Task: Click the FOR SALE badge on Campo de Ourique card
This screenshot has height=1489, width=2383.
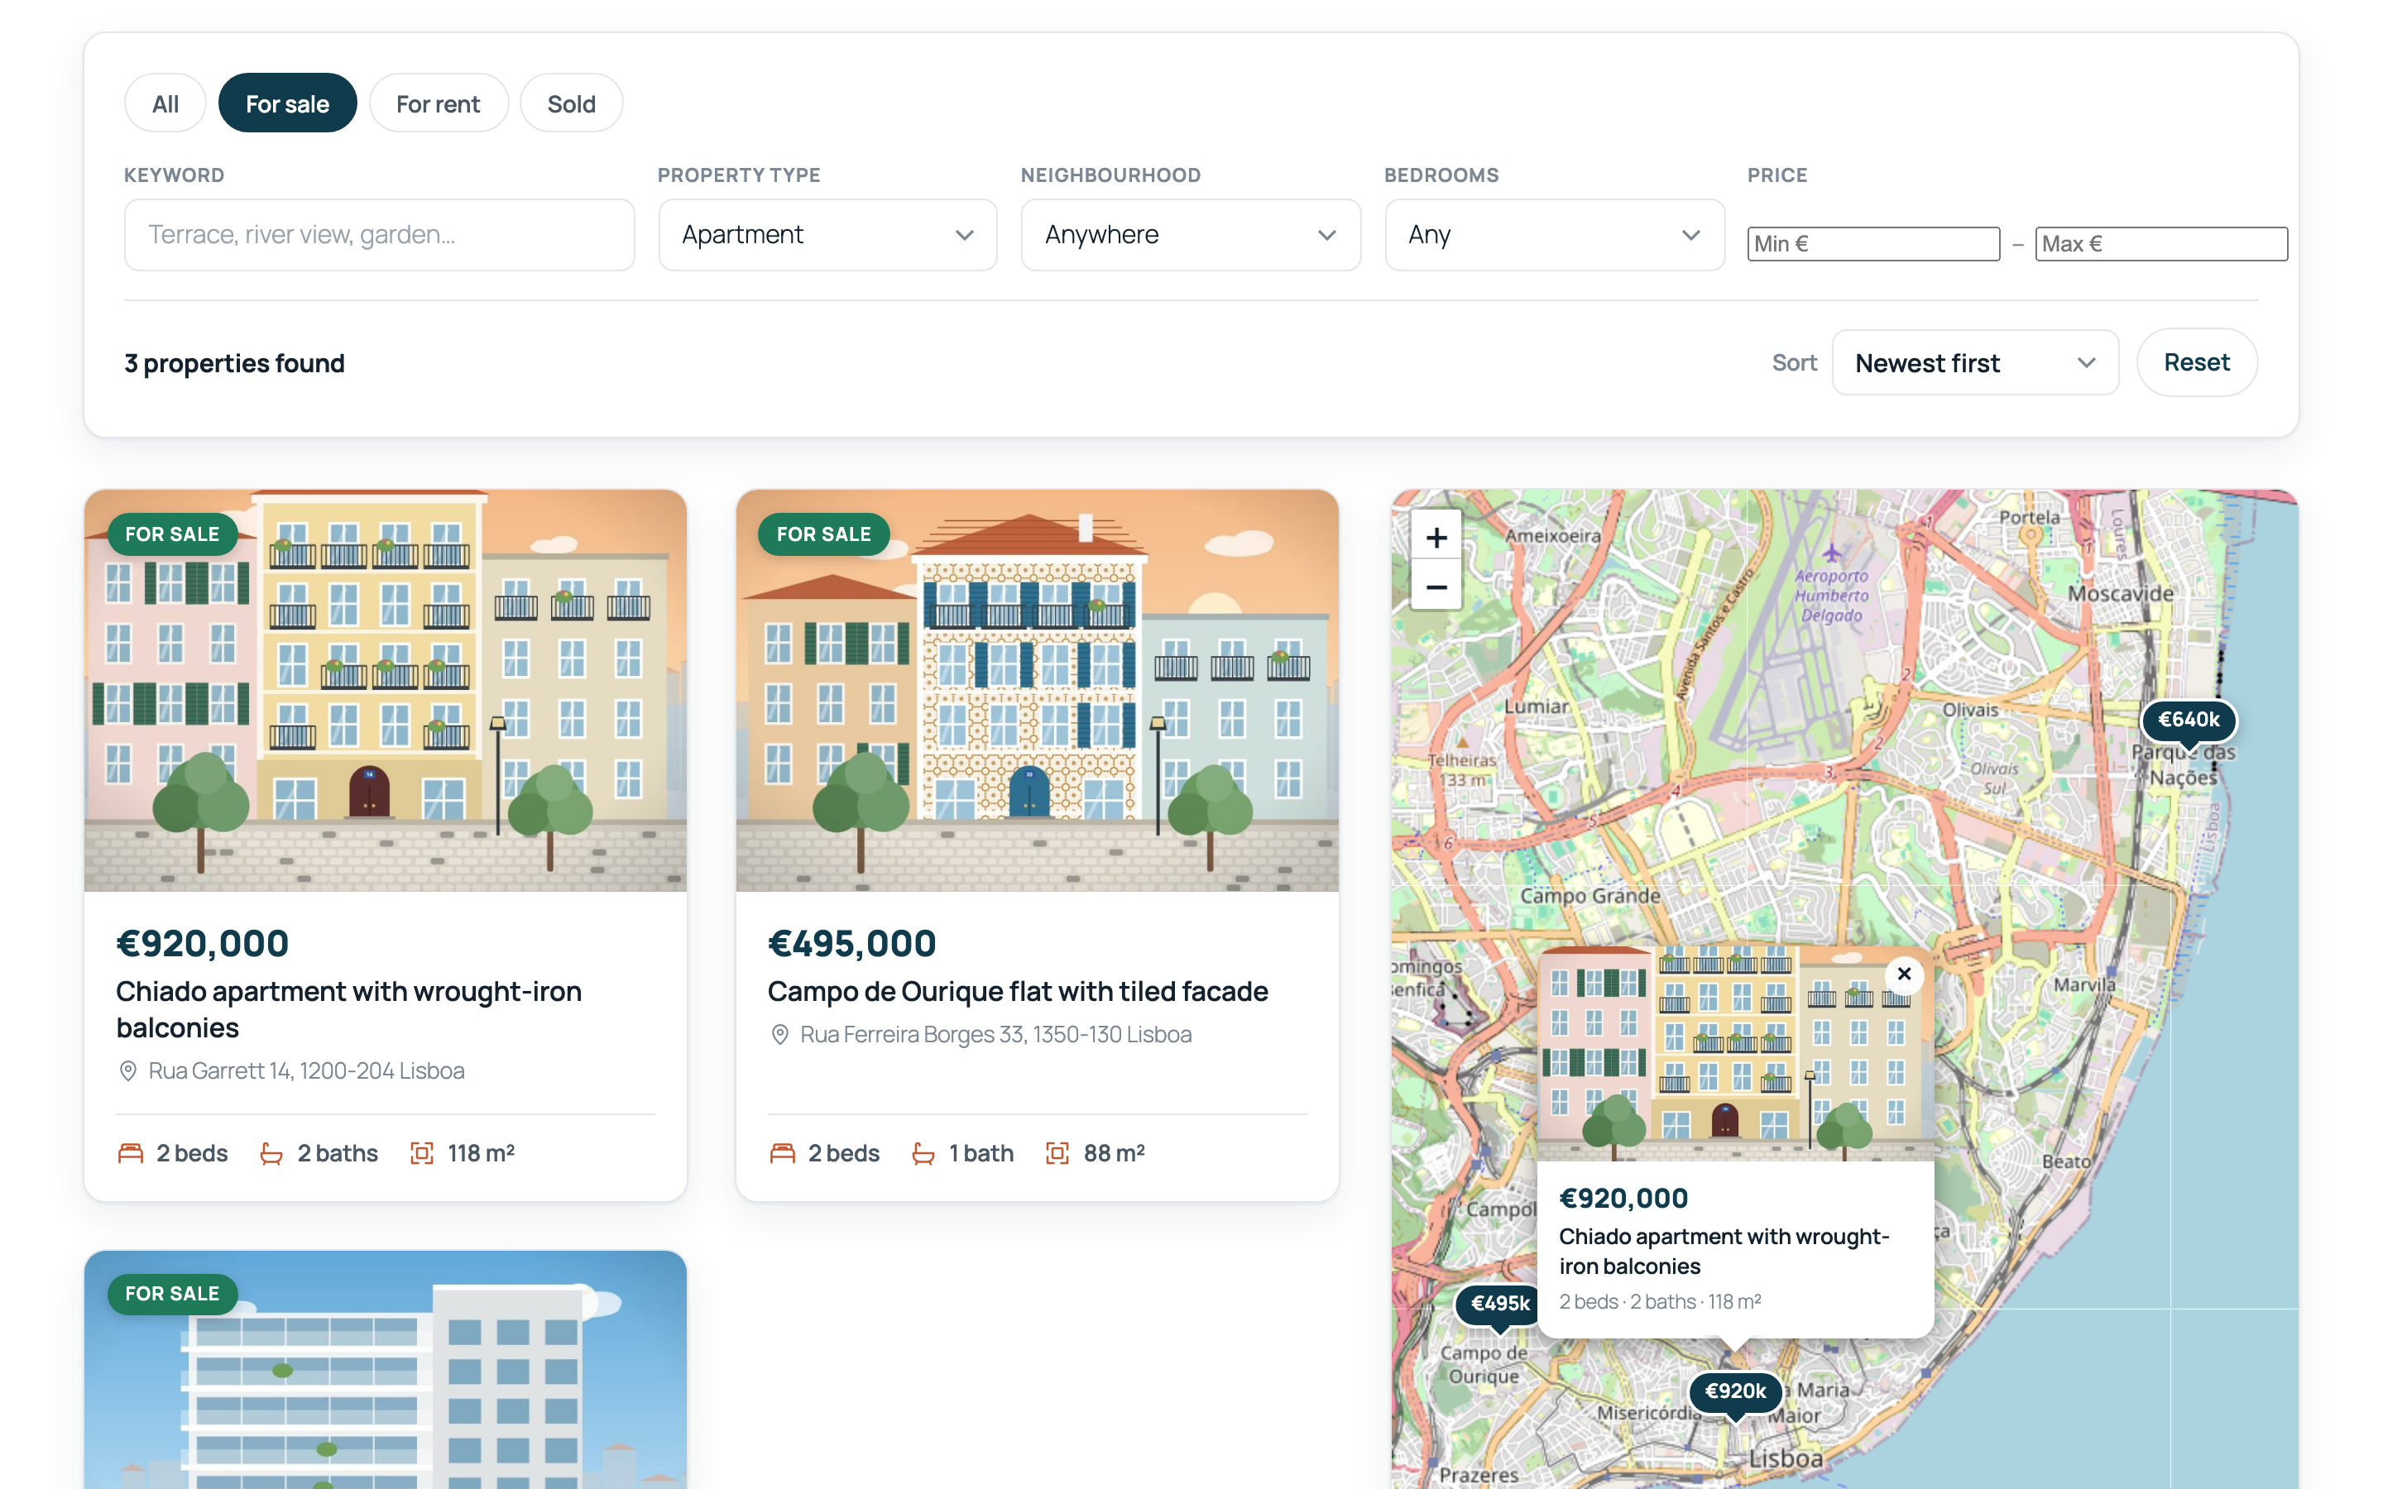Action: click(823, 534)
